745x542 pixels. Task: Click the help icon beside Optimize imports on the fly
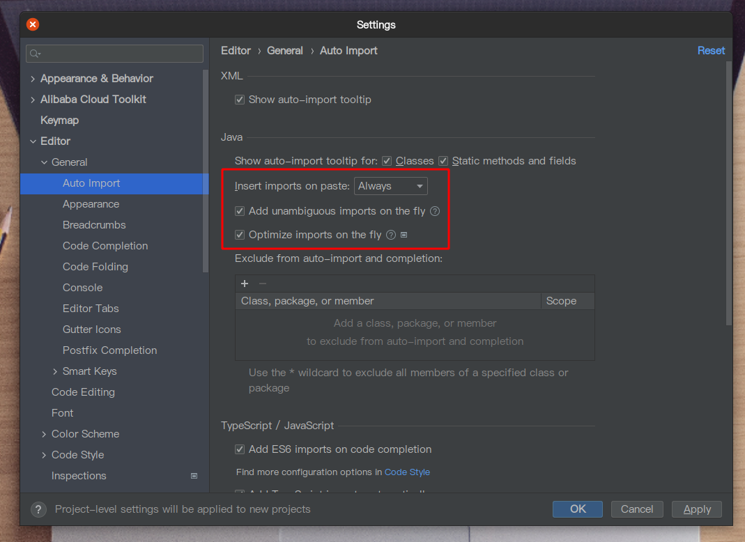coord(391,235)
